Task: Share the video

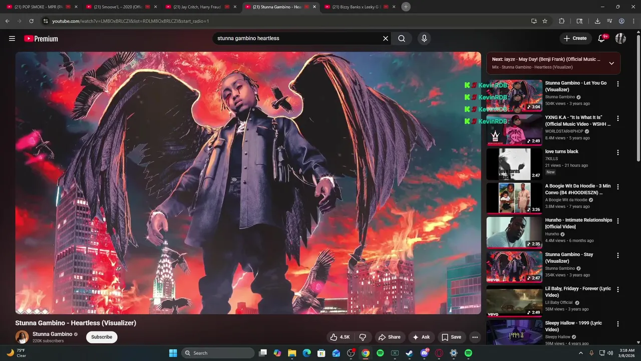Action: pyautogui.click(x=389, y=337)
